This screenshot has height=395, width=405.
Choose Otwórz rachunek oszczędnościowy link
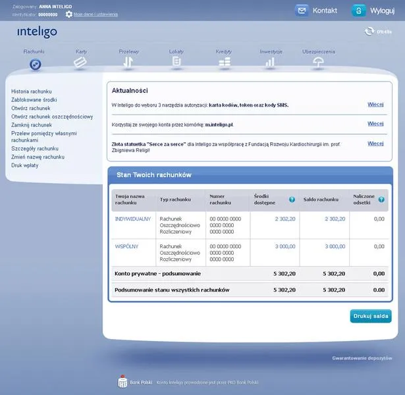coord(52,117)
